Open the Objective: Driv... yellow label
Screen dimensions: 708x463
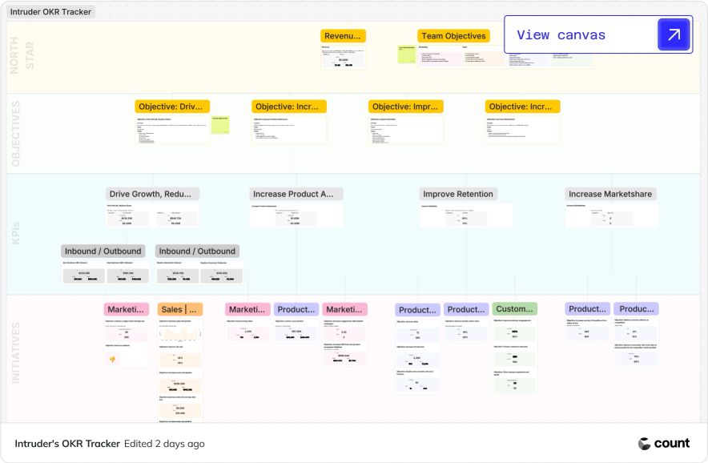(x=172, y=107)
